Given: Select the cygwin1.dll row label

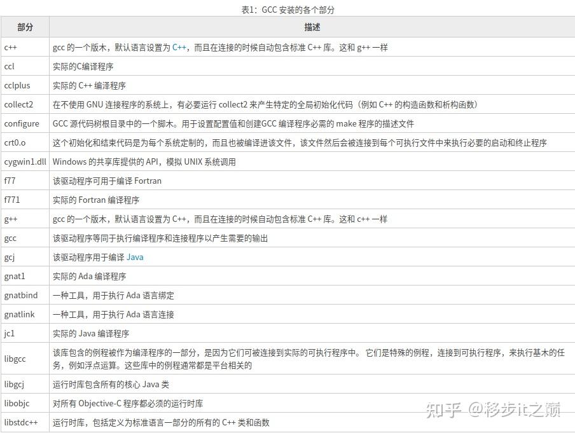Looking at the screenshot, I should 24,162.
